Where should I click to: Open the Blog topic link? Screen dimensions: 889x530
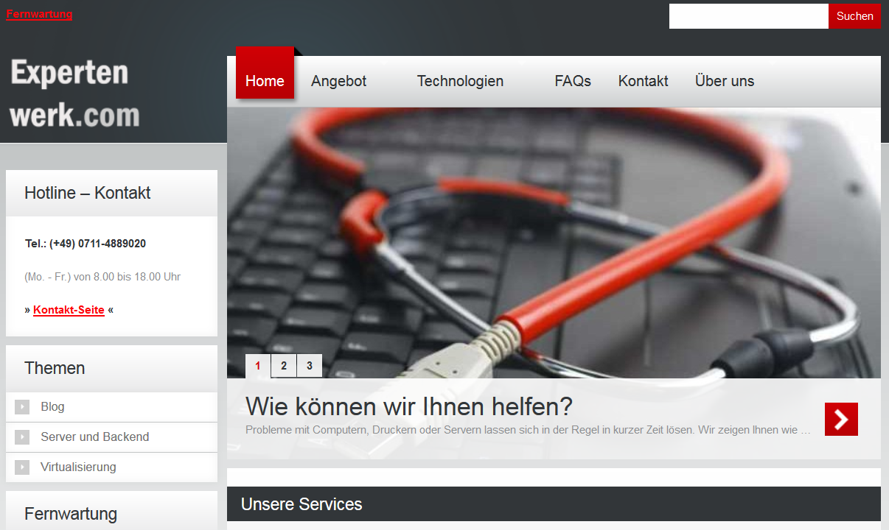point(52,406)
